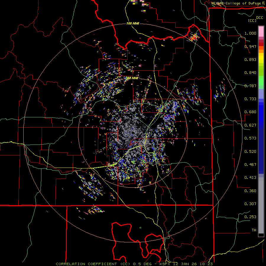This screenshot has height=266, width=266.
Task: Click the 0.467 scale value
Action: (250, 165)
